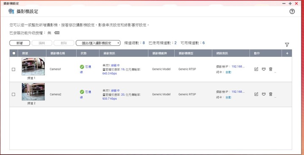Viewport: 304px width, 155px height.
Task: Add column with plus icon in table header
Action: pos(287,53)
